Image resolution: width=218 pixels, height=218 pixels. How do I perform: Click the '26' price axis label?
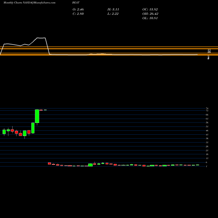[207, 146]
